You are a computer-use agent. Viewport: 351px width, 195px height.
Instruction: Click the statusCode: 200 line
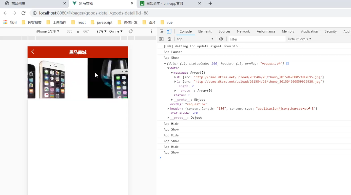pos(184,113)
